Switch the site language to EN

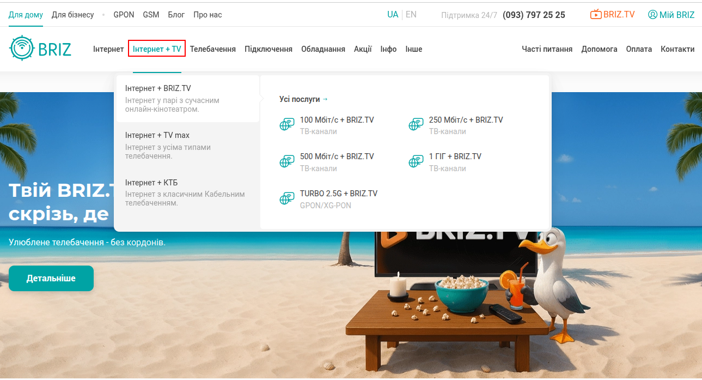411,15
